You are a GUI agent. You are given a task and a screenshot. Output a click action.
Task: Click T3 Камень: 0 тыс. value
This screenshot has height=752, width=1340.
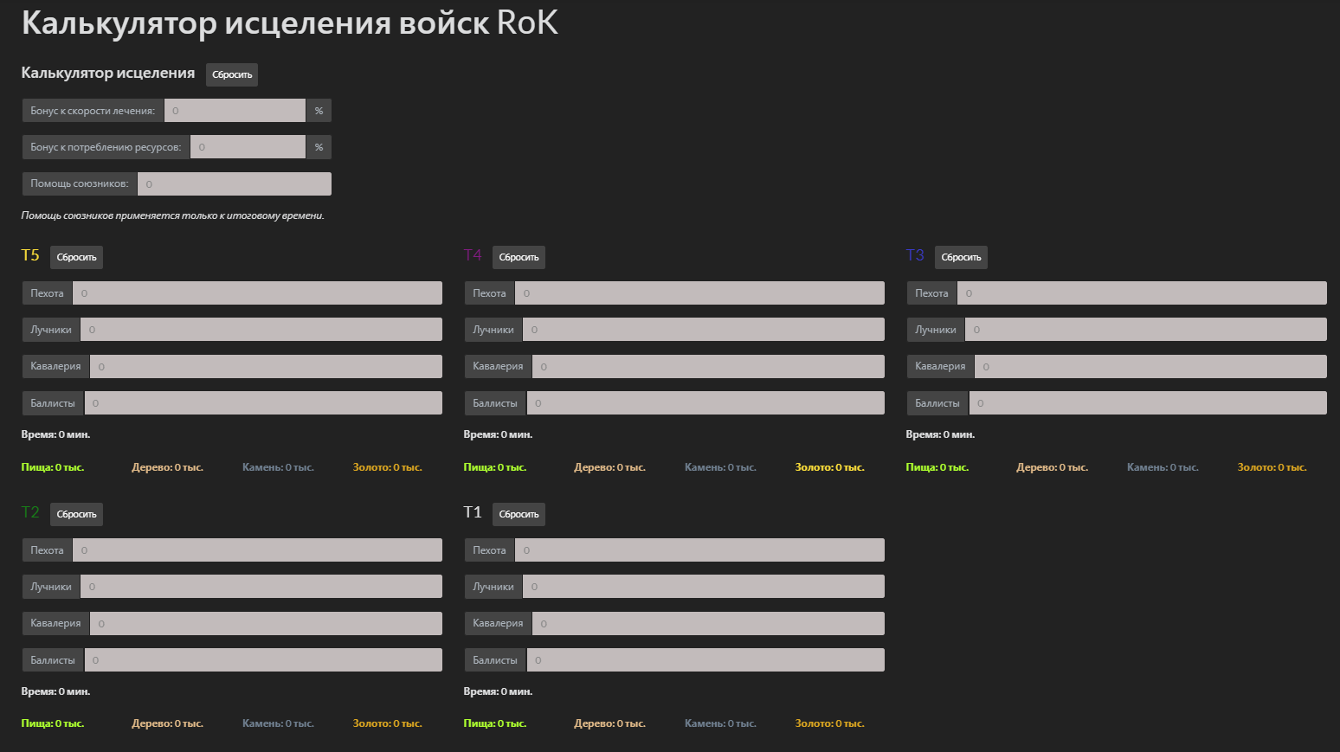pyautogui.click(x=1163, y=467)
